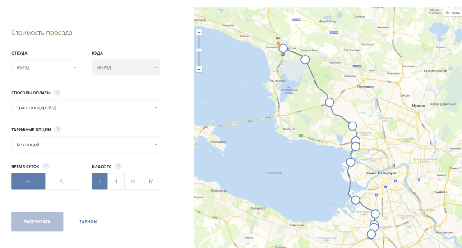
Task: Toggle the Пробки traffic layer on map
Action: [453, 13]
